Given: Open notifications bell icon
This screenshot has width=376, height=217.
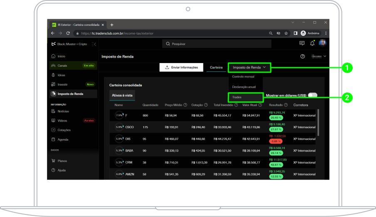Looking at the screenshot, I should point(312,43).
